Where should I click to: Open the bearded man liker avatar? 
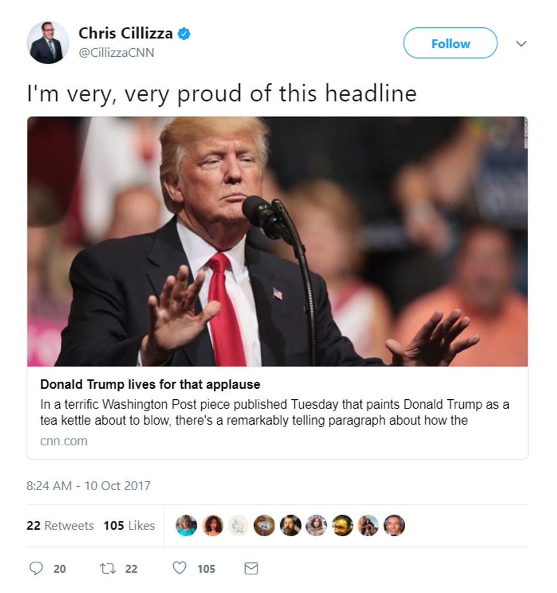[290, 525]
